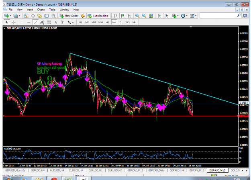This screenshot has height=180, width=251.
Task: Select the equidistant channel tool
Action: [x=42, y=22]
